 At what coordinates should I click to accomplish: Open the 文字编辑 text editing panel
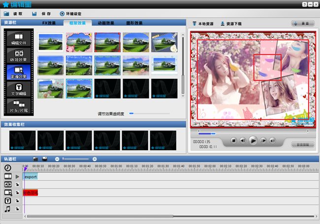click(18, 89)
